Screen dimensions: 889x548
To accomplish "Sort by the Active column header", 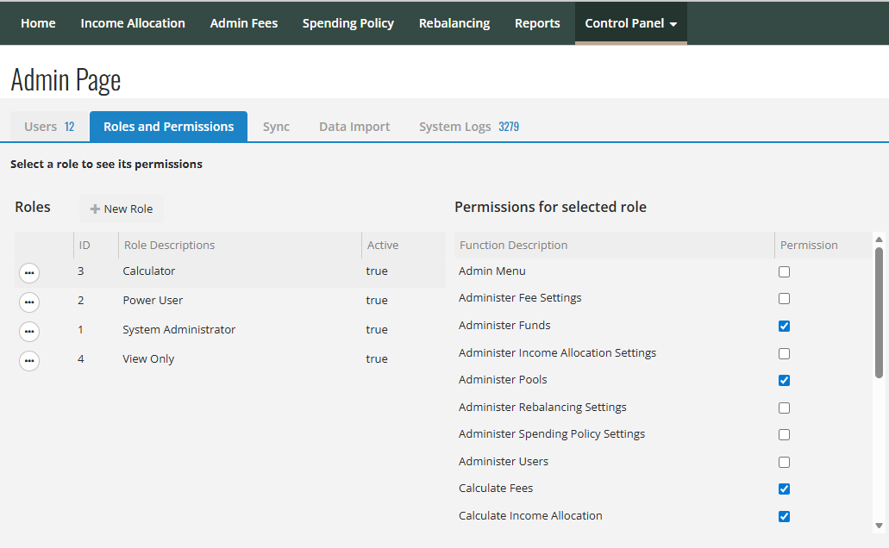I will [404, 245].
